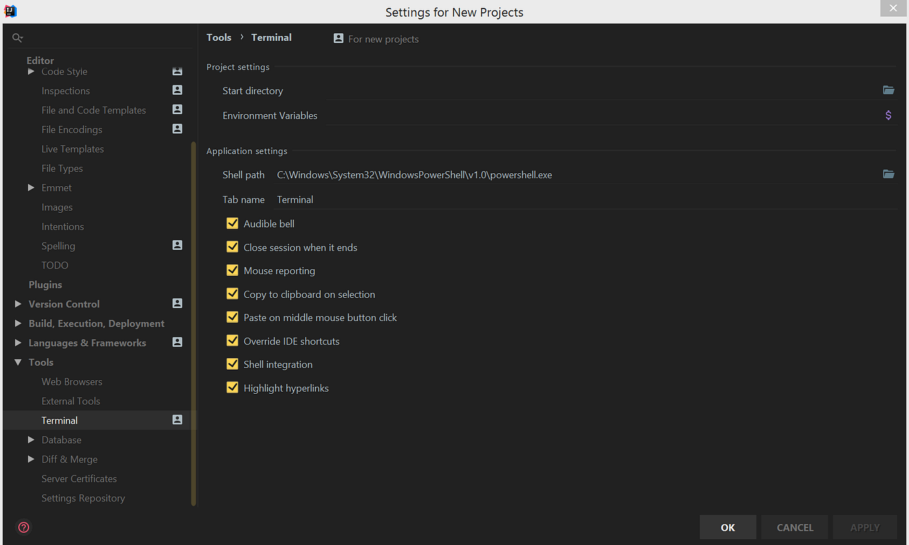Screen dimensions: 909x545
Task: Select Settings Repository in the sidebar
Action: (83, 498)
